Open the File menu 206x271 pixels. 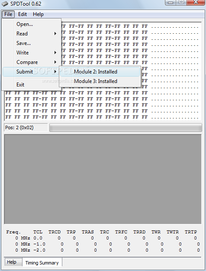click(x=8, y=14)
